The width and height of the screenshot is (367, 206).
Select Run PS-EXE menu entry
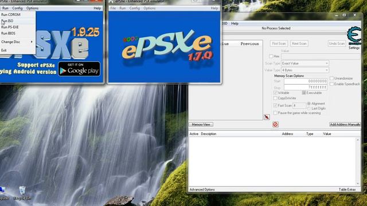10,27
